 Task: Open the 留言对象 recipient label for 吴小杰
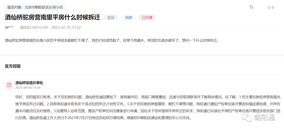point(35,7)
